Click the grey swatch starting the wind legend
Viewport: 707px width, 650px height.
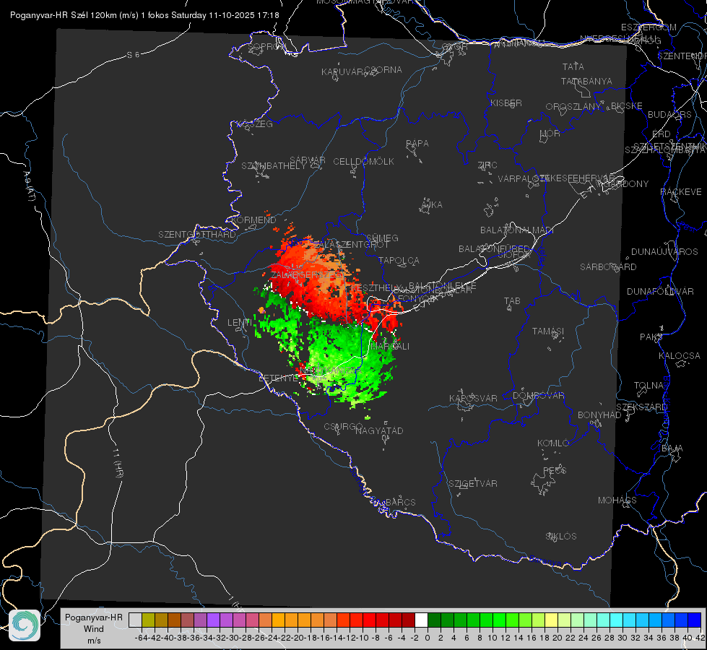coord(135,620)
